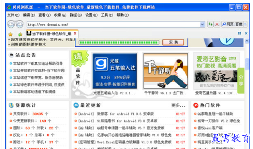Open the 文件 menu
This screenshot has width=253, height=149.
[13, 15]
